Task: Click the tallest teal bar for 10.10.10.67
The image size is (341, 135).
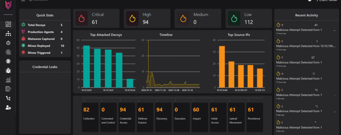Action: click(87, 67)
